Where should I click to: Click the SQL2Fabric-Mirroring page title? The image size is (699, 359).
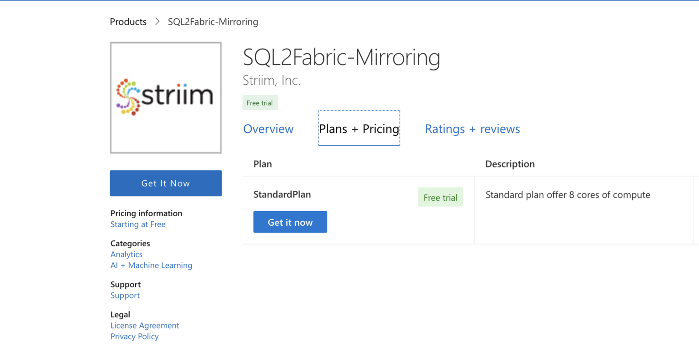[x=341, y=57]
